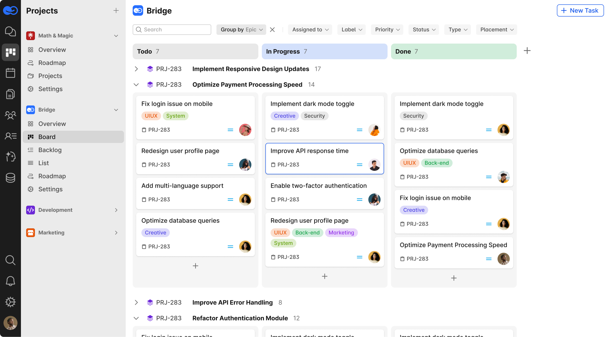
Task: Open the Group by Epic dropdown
Action: click(x=241, y=30)
